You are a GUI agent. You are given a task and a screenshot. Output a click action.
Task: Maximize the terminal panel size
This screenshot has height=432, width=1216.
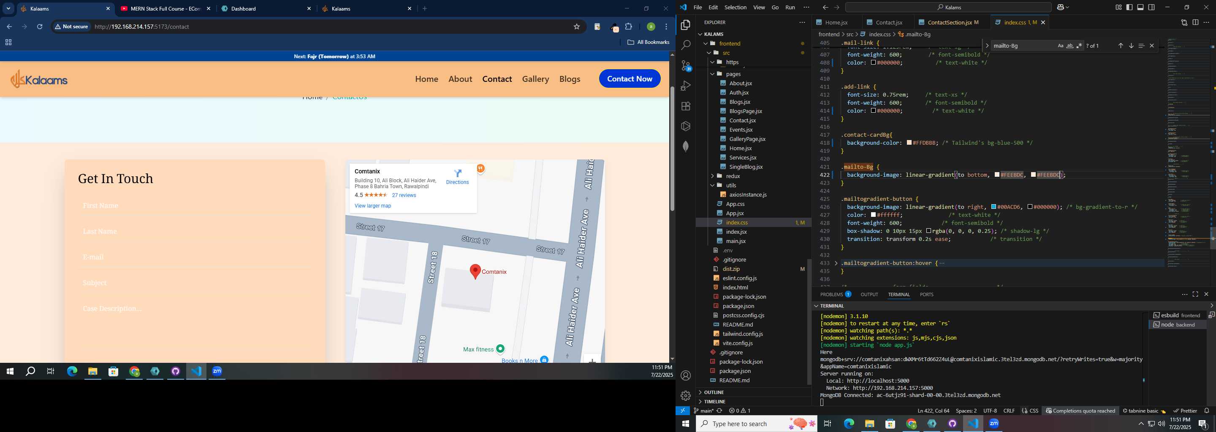pos(1195,294)
